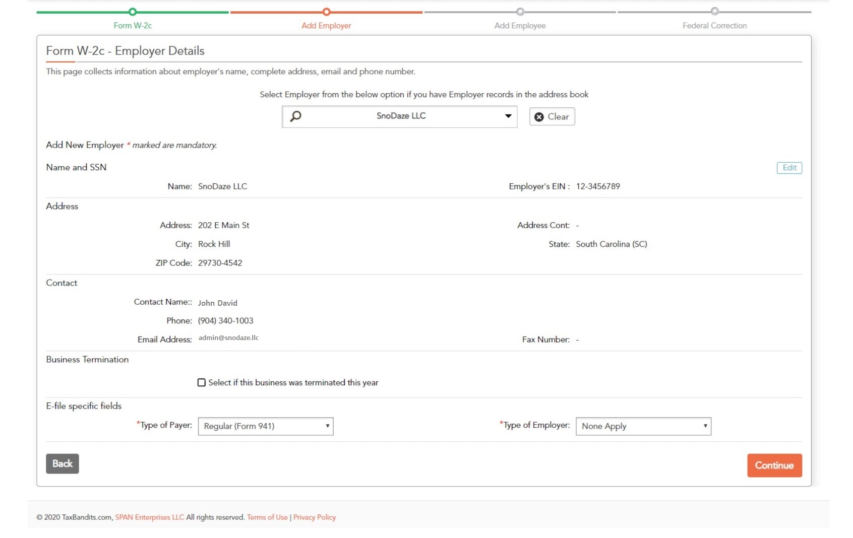853x538 pixels.
Task: Open the Type of Employer dropdown
Action: pos(643,426)
